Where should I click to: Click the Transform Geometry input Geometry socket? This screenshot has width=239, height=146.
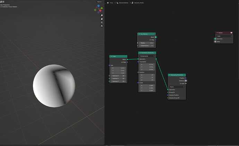[138, 59]
